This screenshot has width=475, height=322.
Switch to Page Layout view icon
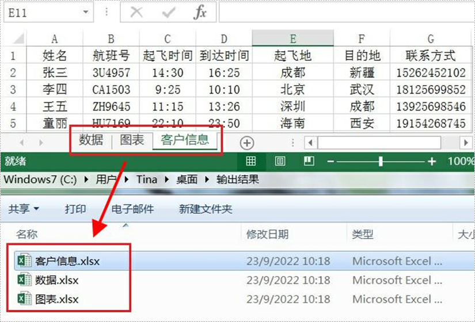pyautogui.click(x=280, y=161)
